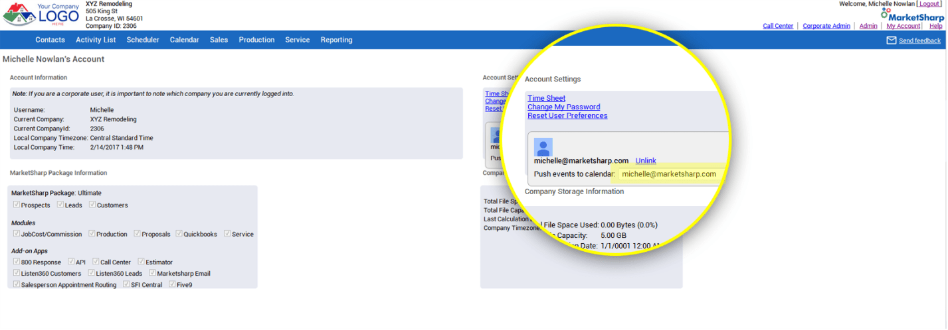Toggle the Customers checkbox
The image size is (948, 330).
[x=92, y=205]
